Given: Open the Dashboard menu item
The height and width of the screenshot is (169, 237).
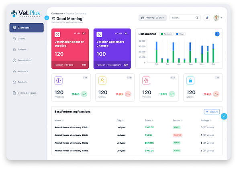Looking at the screenshot, I should click(27, 28).
